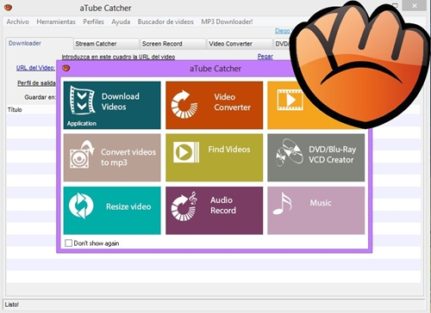The width and height of the screenshot is (431, 313).
Task: Click the yellow film play icon
Action: coord(290,100)
